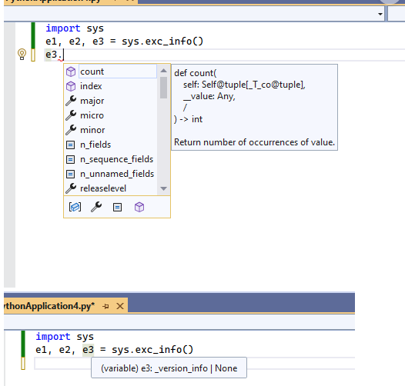
Task: Select minor property suggestion
Action: click(111, 130)
